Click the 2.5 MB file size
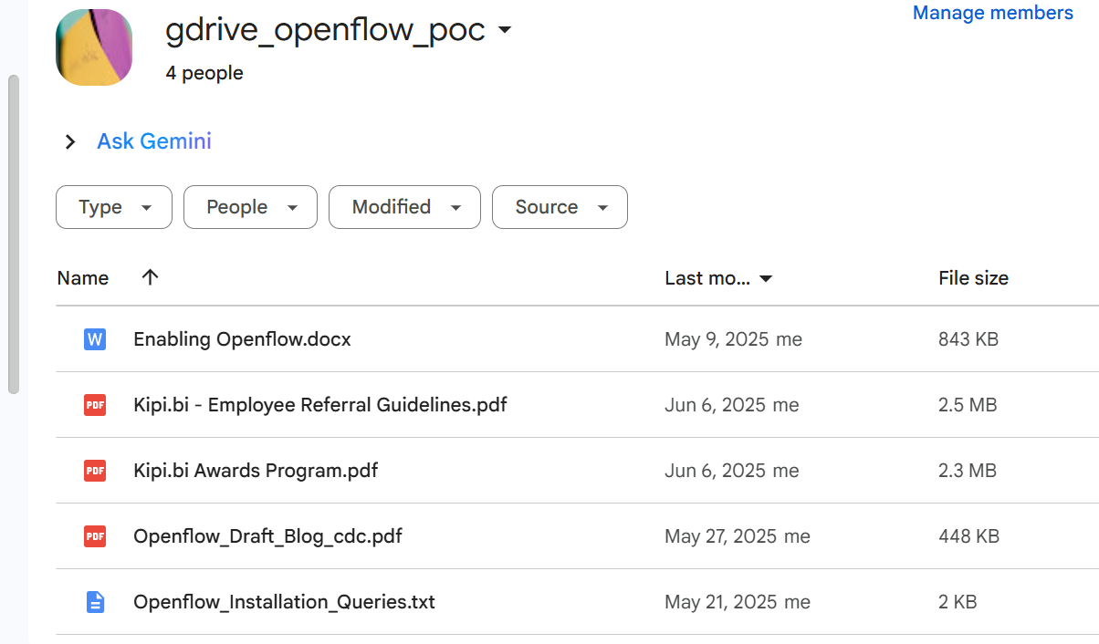This screenshot has width=1099, height=644. point(968,405)
